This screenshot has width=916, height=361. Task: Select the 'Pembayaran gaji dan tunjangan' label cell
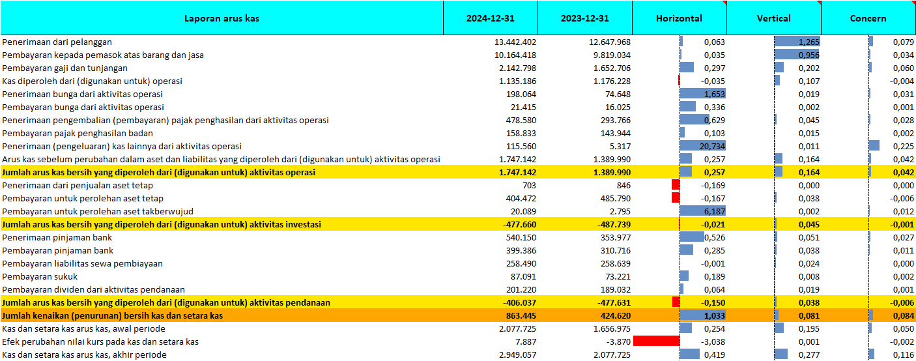coord(65,68)
